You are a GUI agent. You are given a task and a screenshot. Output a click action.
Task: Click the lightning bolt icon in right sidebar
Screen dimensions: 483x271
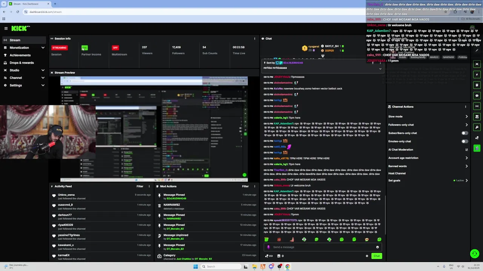(x=477, y=75)
